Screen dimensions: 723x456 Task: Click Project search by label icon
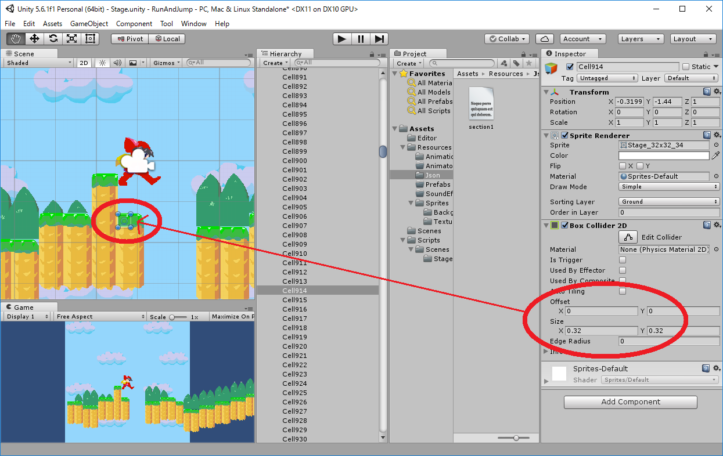(516, 63)
